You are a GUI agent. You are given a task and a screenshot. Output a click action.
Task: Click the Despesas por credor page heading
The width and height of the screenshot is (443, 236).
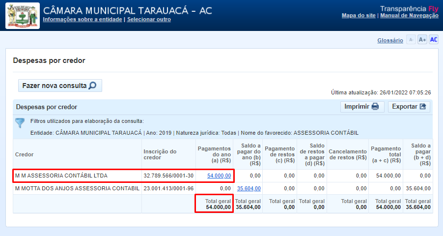coord(49,60)
